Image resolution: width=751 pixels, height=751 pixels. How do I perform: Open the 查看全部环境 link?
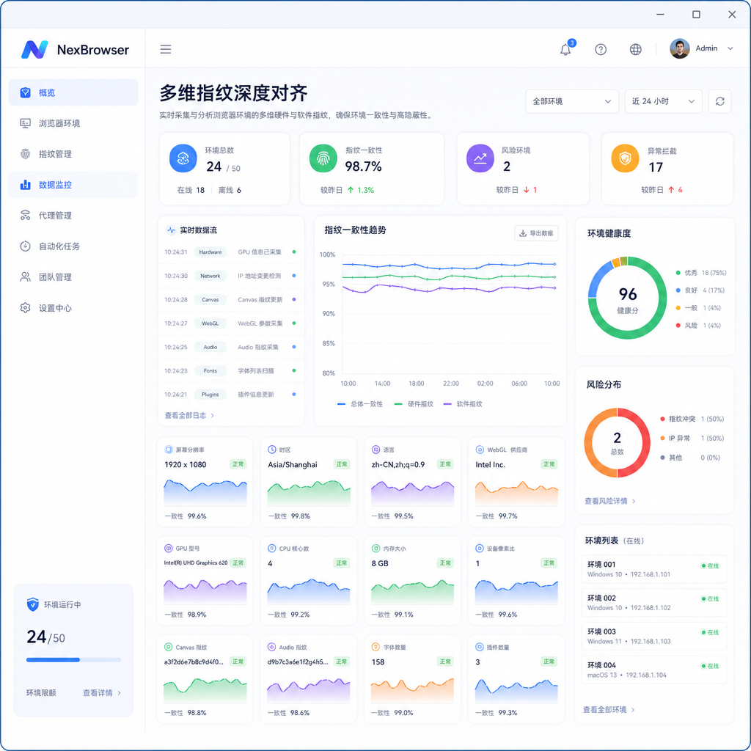point(608,709)
